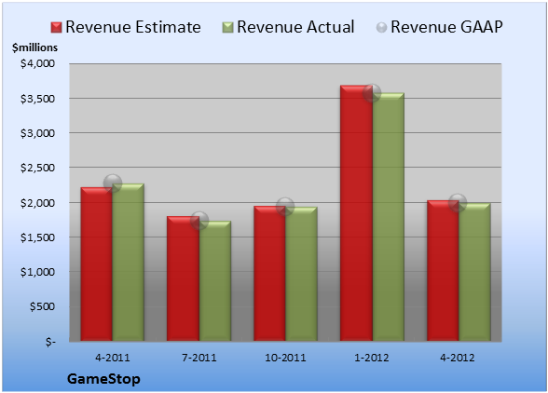Click the GAAP sphere marker for 7-2011
This screenshot has width=548, height=393.
pyautogui.click(x=199, y=221)
